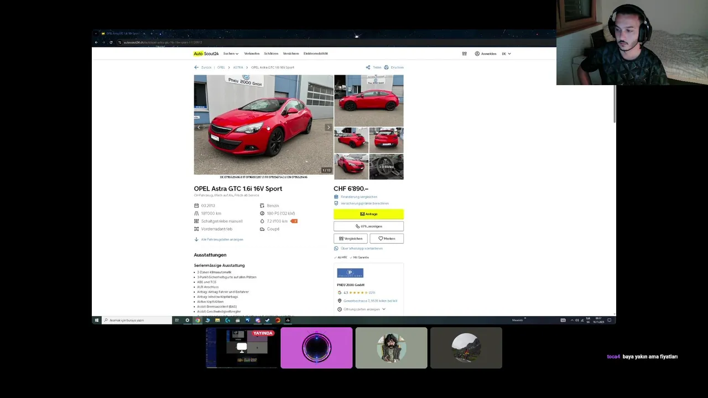Click the '180 PS (132 kW)' power value
This screenshot has height=398, width=708.
pos(280,213)
